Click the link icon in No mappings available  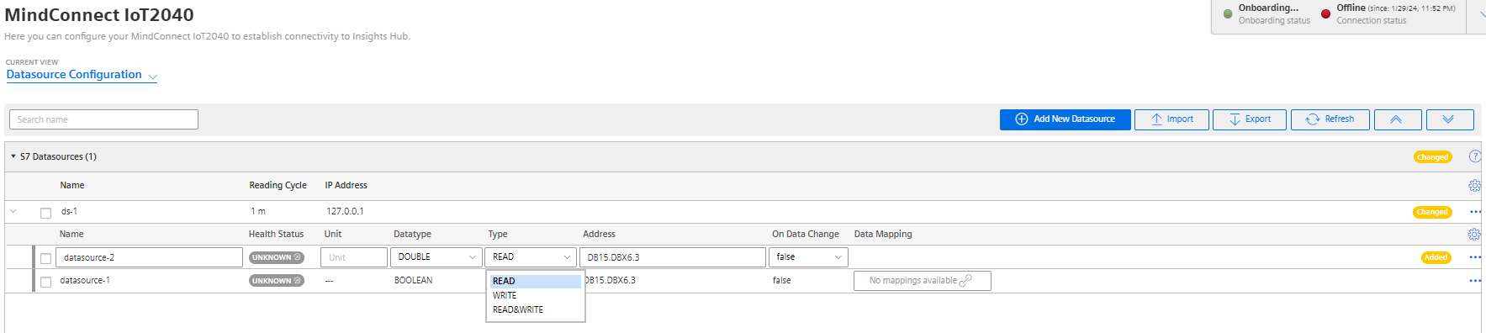tap(965, 281)
